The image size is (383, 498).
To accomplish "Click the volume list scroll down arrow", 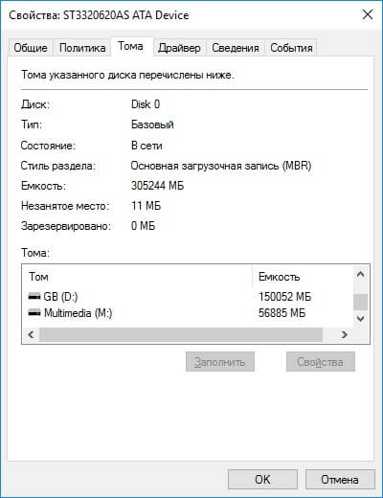I will coord(360,318).
